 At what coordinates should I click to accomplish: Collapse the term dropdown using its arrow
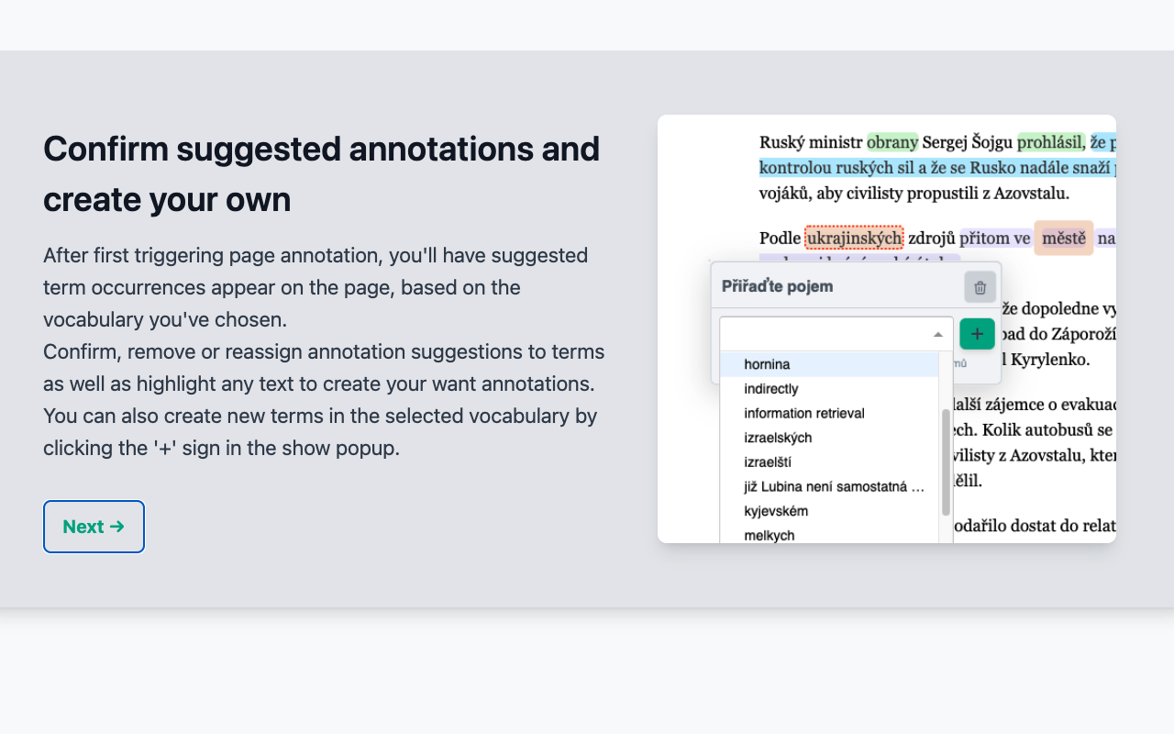[937, 334]
